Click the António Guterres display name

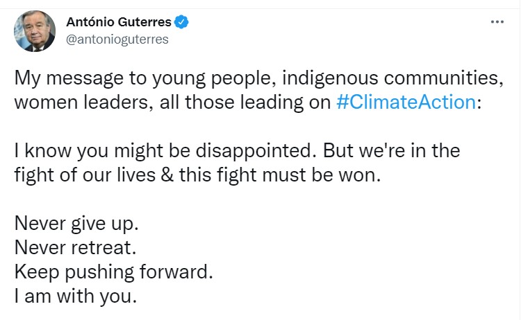(119, 22)
